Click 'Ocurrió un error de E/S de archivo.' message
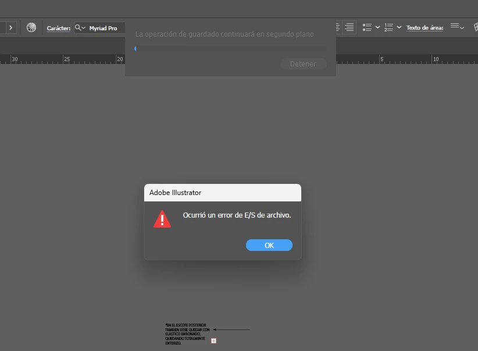478x351 pixels. coord(237,215)
